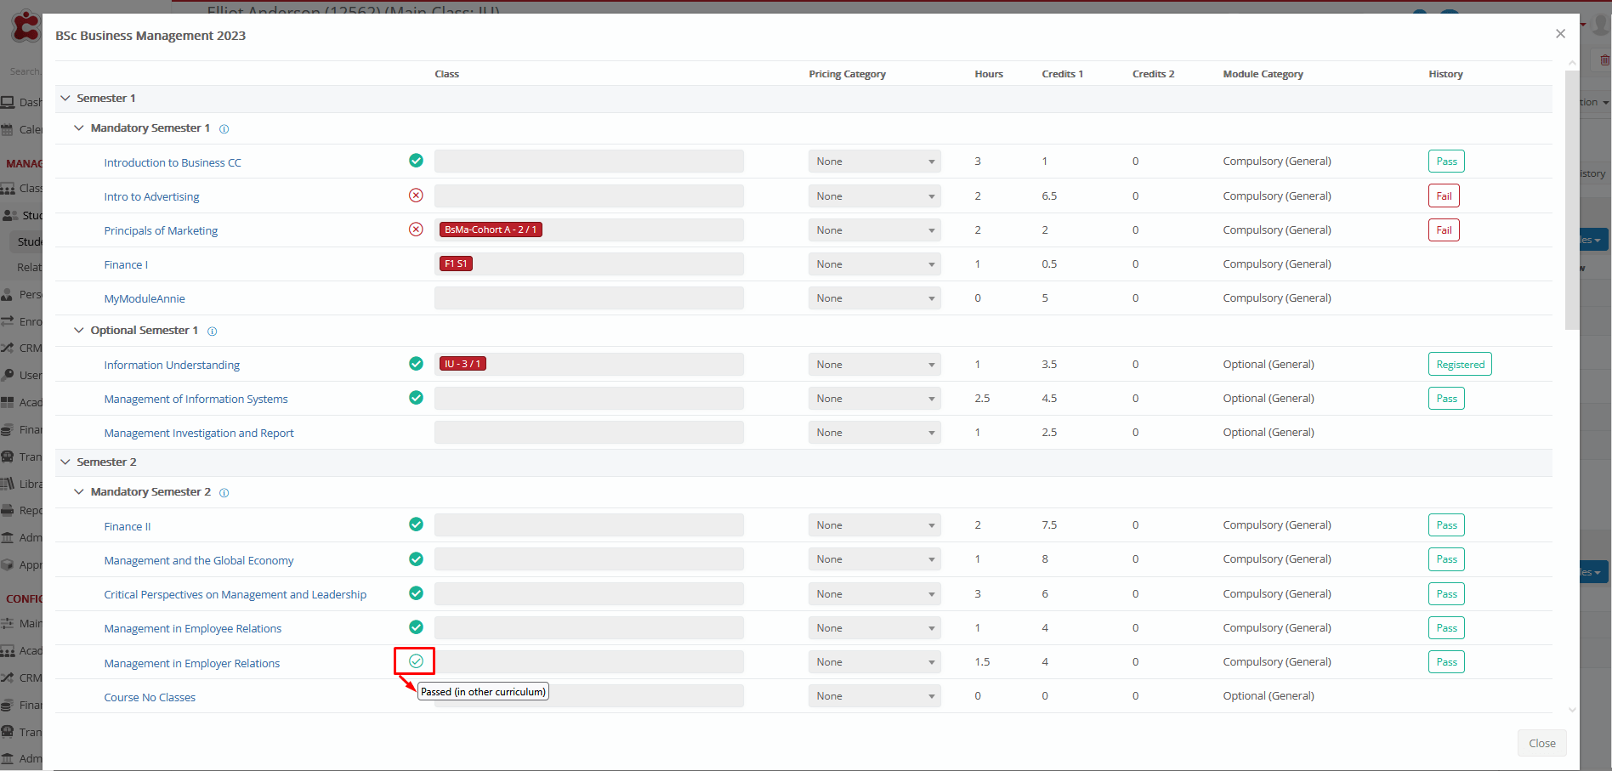Image resolution: width=1612 pixels, height=771 pixels.
Task: Collapse the Semester 2 section
Action: click(x=65, y=462)
